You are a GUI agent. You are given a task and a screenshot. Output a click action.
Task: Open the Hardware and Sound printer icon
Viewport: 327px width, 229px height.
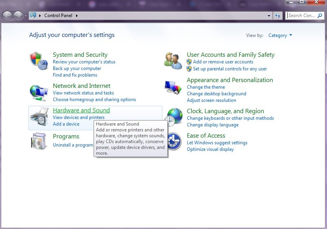[39, 117]
